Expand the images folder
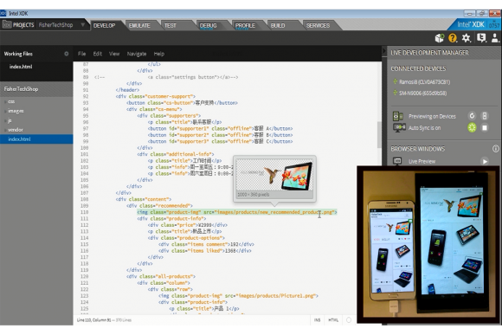Viewport: 502px width, 335px height. click(x=16, y=111)
